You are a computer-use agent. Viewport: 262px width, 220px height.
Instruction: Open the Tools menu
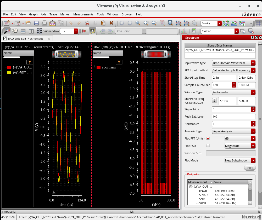coord(101,14)
